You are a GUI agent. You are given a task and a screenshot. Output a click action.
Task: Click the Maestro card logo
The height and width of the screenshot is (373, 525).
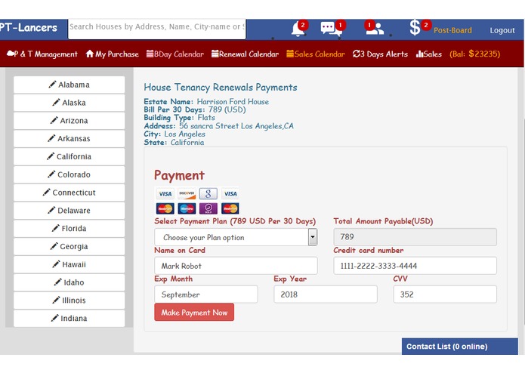coord(187,208)
